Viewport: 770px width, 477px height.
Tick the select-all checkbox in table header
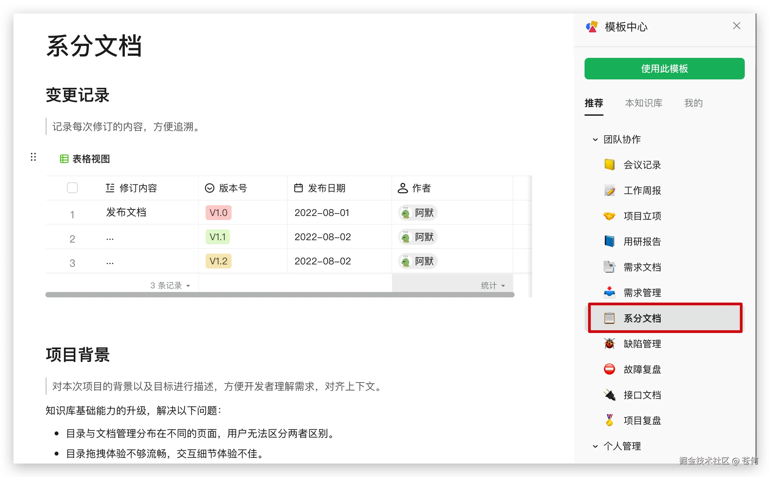tap(72, 188)
